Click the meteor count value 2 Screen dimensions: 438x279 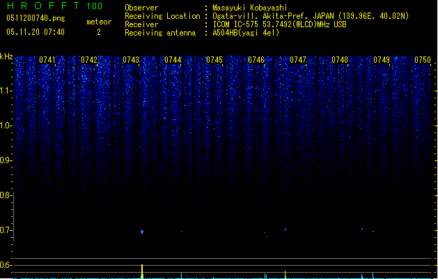pyautogui.click(x=99, y=32)
